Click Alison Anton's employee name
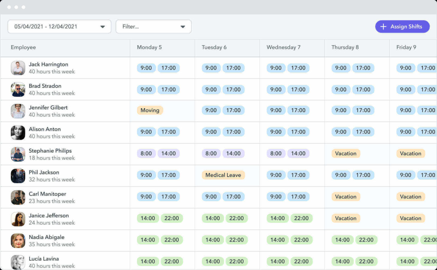 45,129
